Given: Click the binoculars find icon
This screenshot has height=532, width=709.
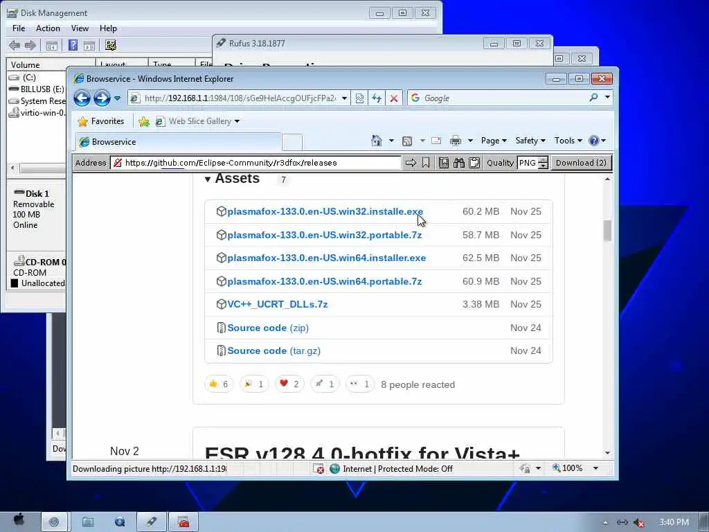Looking at the screenshot, I should pos(459,163).
